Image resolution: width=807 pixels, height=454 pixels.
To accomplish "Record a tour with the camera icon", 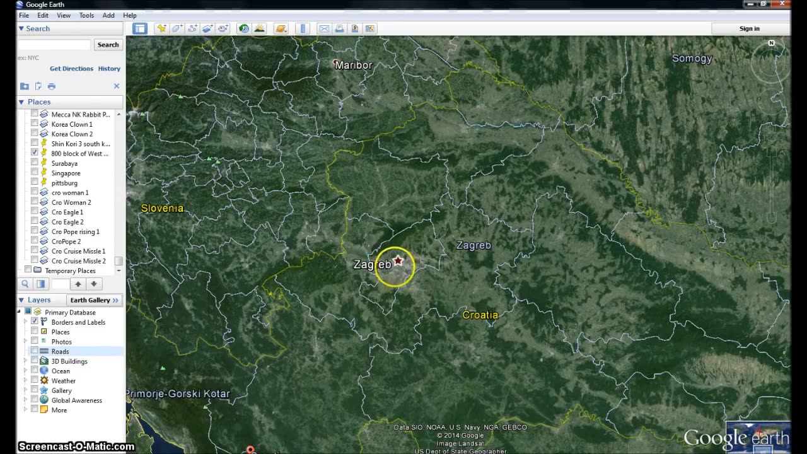I will coord(223,28).
